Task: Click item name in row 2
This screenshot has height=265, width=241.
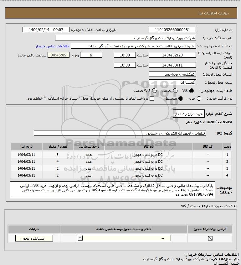Action: pos(149,162)
